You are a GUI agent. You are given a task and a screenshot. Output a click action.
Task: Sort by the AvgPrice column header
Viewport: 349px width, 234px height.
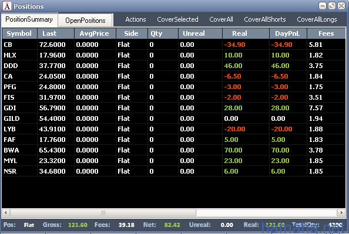(95, 33)
